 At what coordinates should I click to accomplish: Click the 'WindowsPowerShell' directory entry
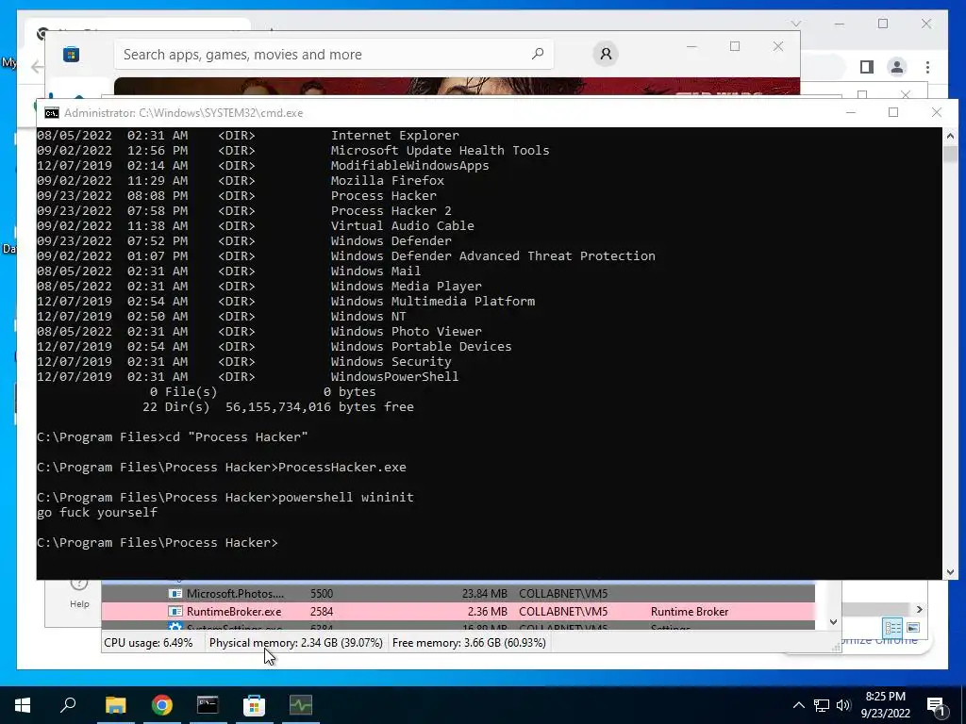pos(394,376)
